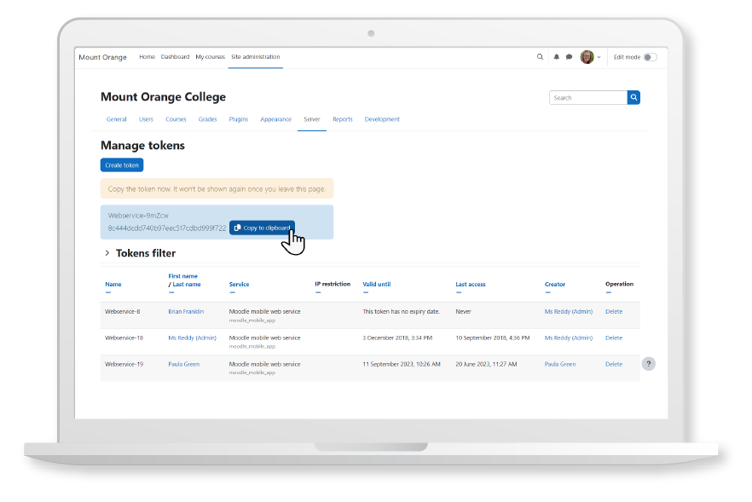Open the user profile avatar picture
The height and width of the screenshot is (502, 752).
click(x=587, y=56)
